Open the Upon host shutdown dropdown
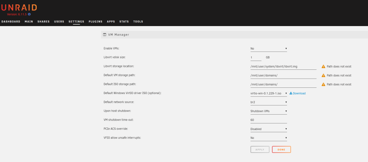368x162 pixels. click(269, 111)
